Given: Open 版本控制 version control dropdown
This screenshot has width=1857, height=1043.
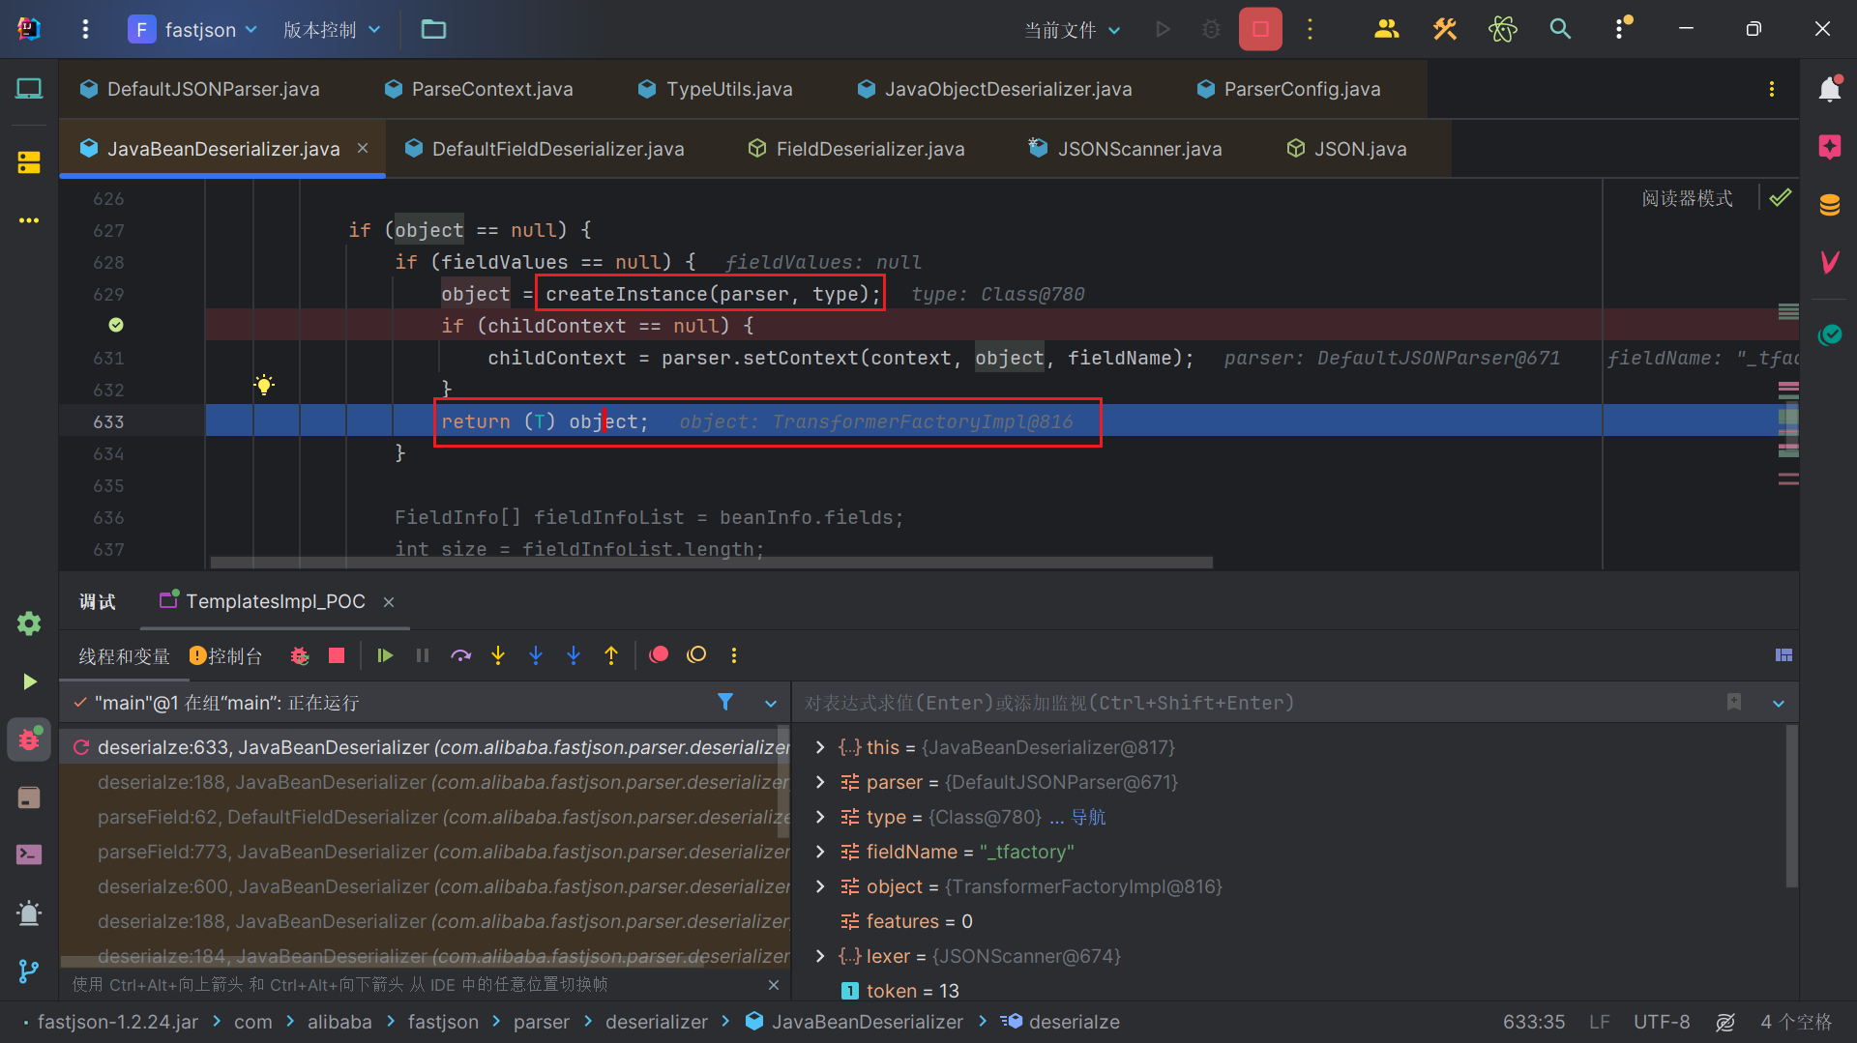Looking at the screenshot, I should 332,29.
